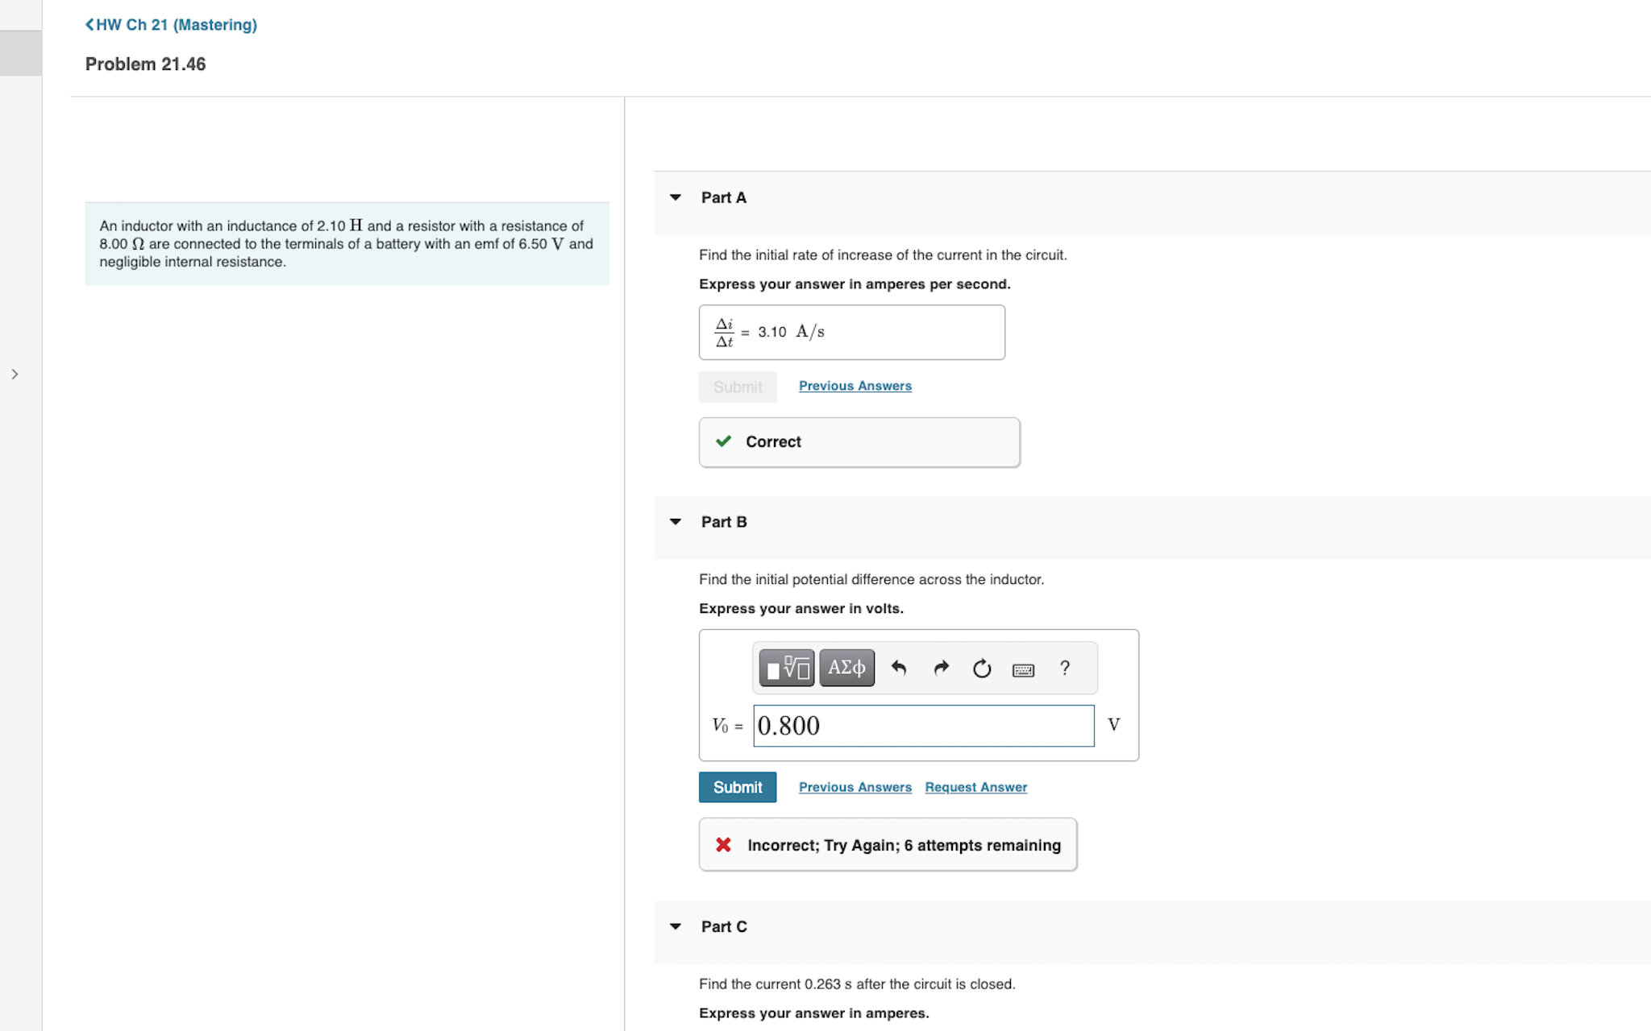Open keyboard shortcuts icon

point(1023,669)
